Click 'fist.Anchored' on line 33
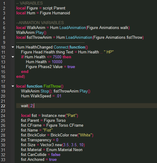 (33, 160)
